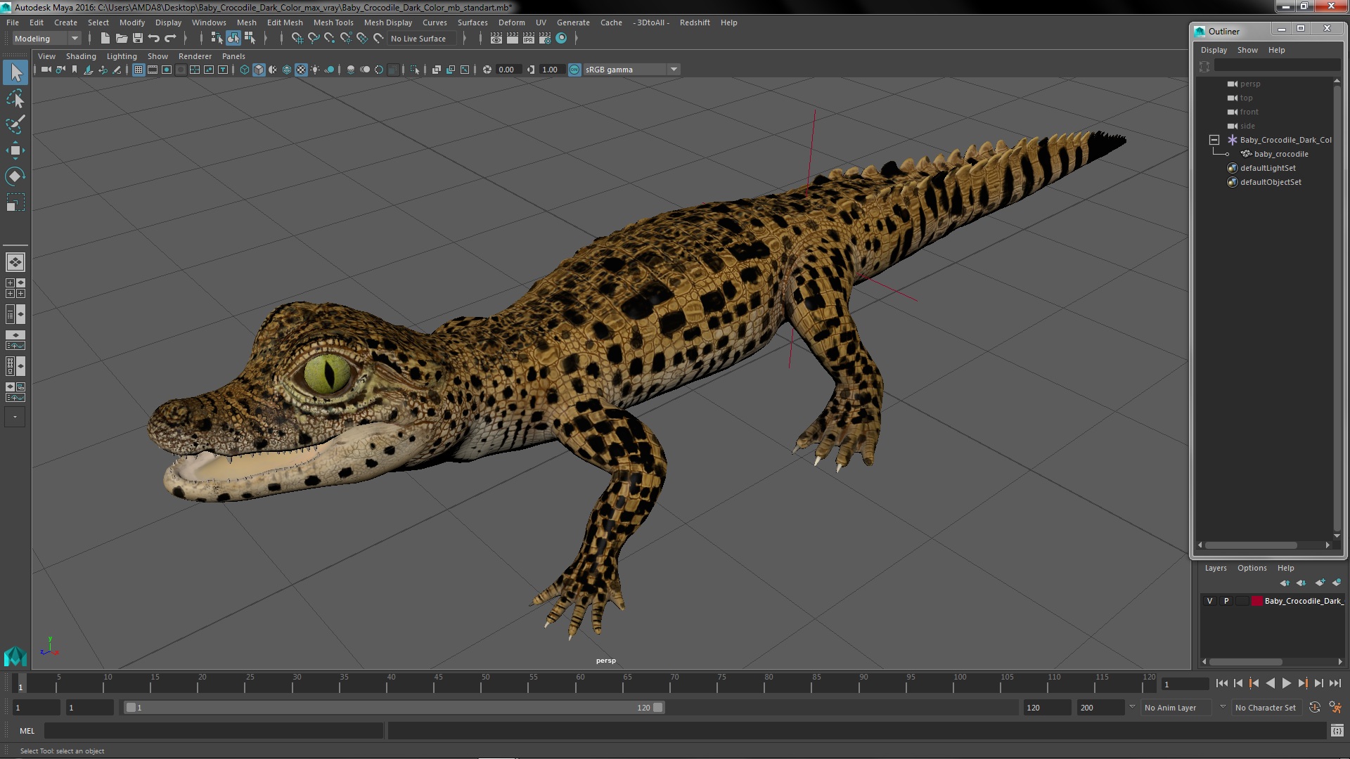Image resolution: width=1350 pixels, height=759 pixels.
Task: Start IPR render
Action: pyautogui.click(x=529, y=39)
